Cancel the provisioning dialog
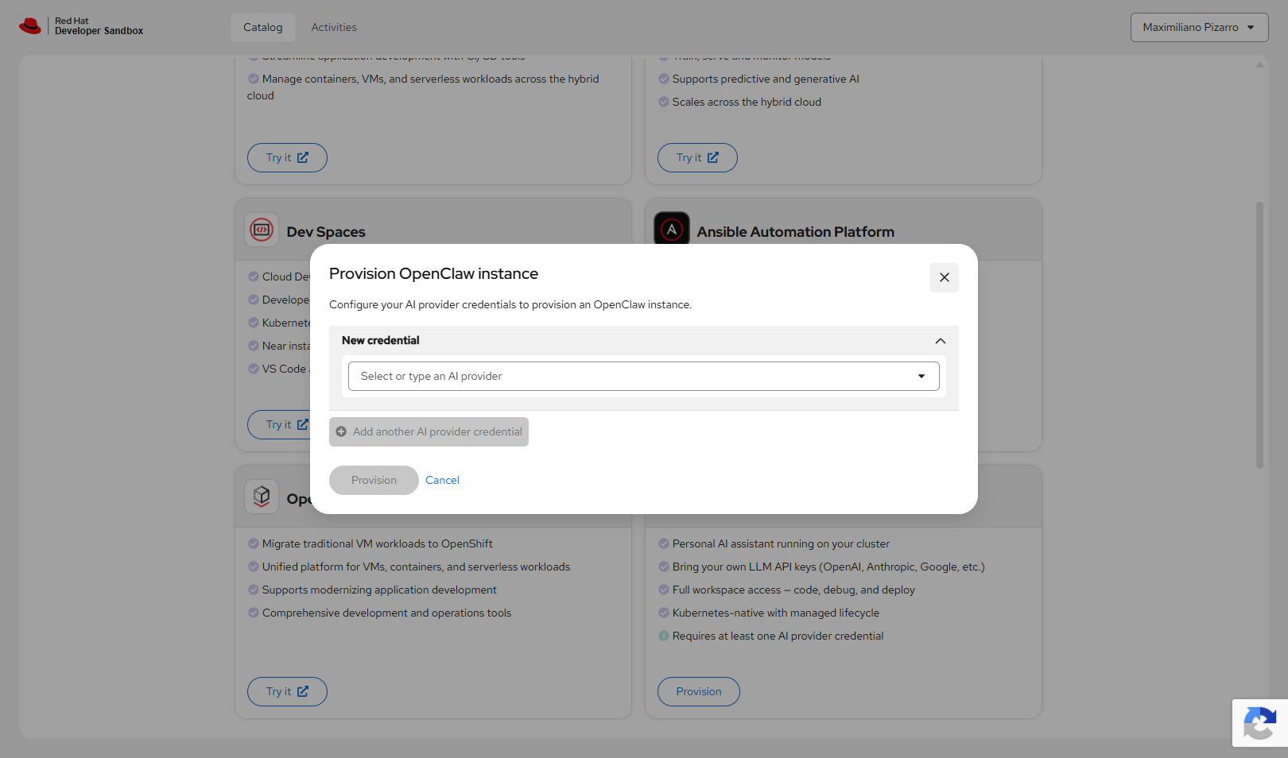The height and width of the screenshot is (758, 1288). point(442,481)
